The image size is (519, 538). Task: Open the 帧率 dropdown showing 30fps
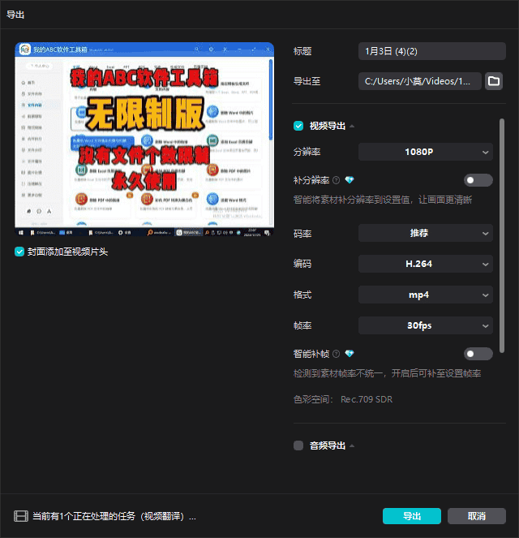click(425, 325)
